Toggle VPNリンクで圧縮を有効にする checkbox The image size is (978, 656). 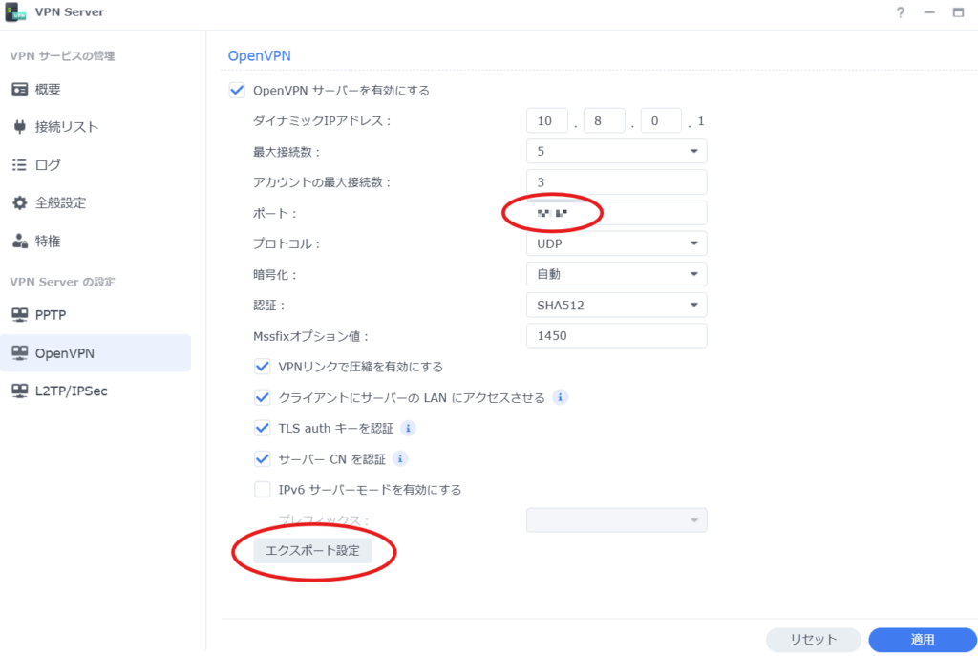(263, 367)
